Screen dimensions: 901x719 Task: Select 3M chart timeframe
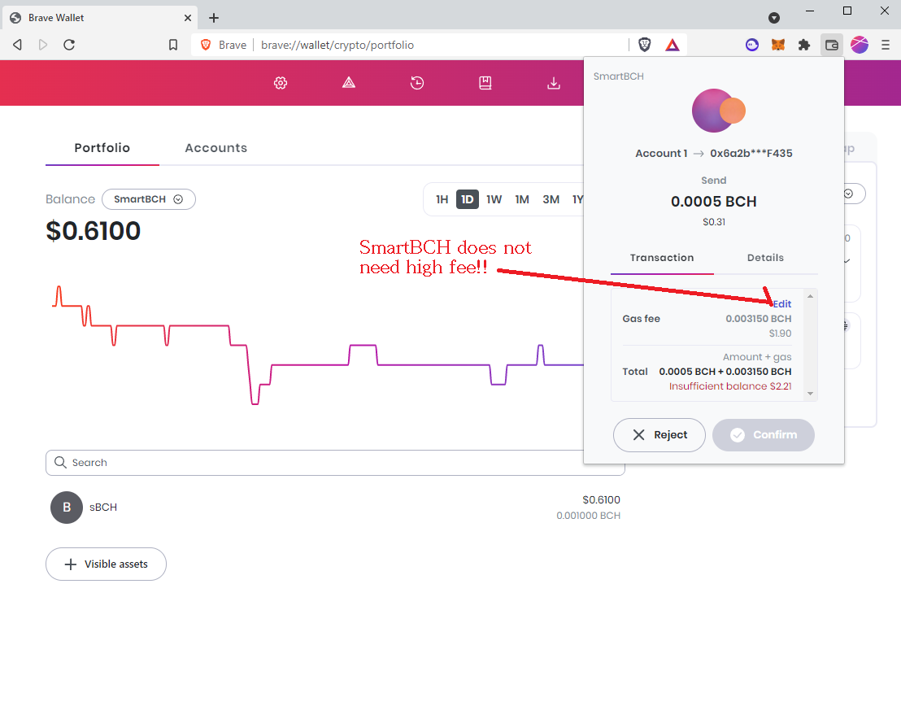(x=551, y=199)
